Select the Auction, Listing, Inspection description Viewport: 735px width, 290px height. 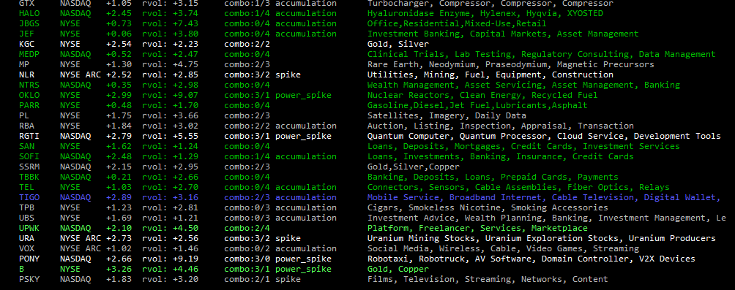(x=501, y=126)
